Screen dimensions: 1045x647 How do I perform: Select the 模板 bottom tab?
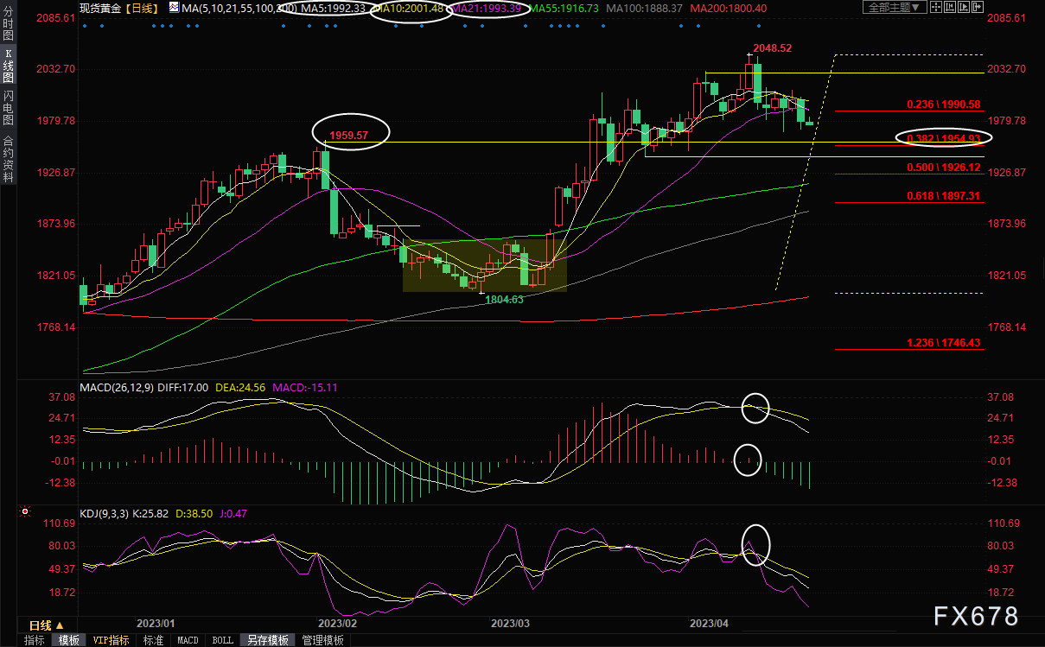69,640
